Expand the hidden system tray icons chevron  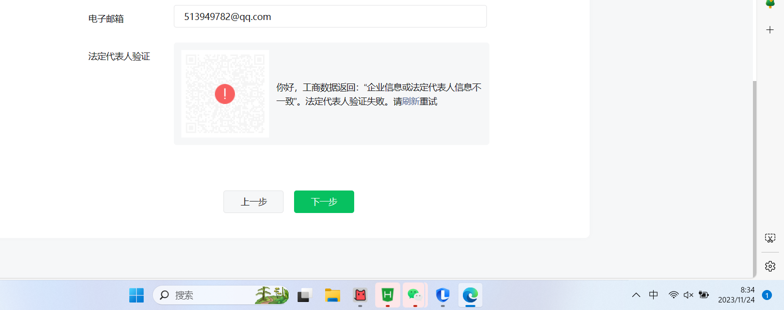pos(636,295)
